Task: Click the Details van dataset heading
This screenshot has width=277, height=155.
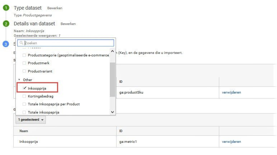Action: pos(34,24)
